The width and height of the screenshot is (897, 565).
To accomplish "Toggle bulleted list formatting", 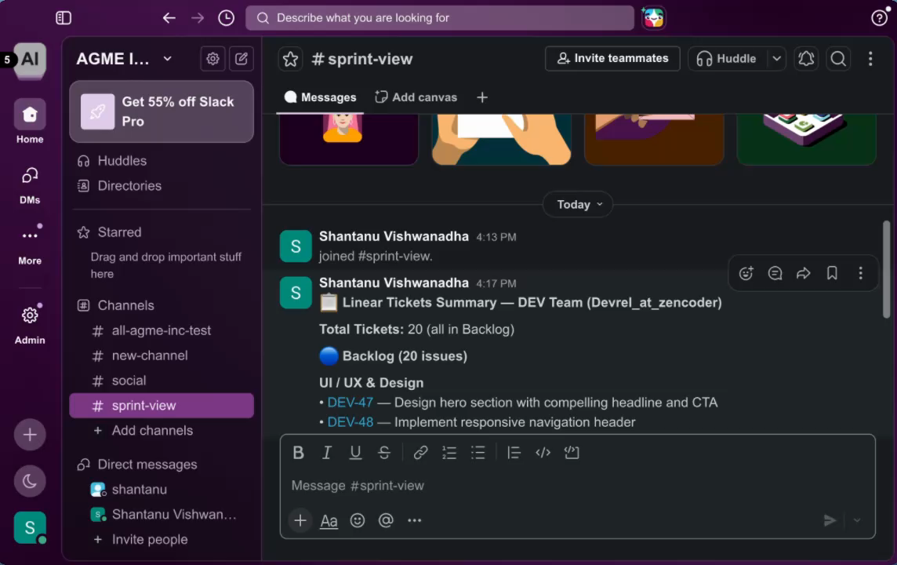I will click(478, 453).
